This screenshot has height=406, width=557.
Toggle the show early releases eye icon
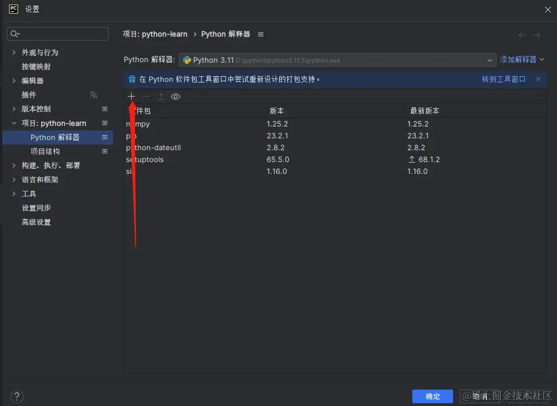pos(176,96)
